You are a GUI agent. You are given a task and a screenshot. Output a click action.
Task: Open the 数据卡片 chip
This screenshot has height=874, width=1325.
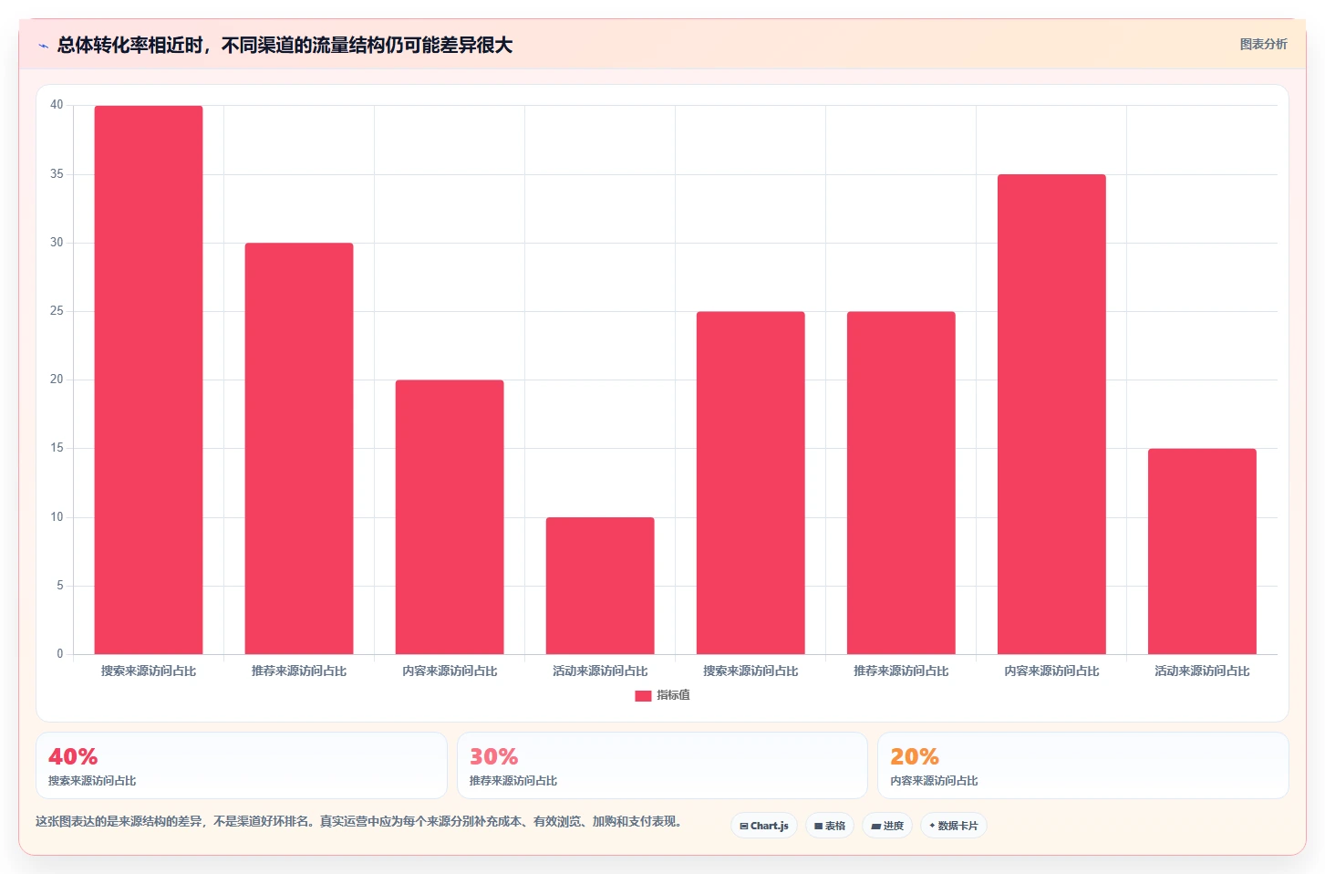pyautogui.click(x=954, y=826)
